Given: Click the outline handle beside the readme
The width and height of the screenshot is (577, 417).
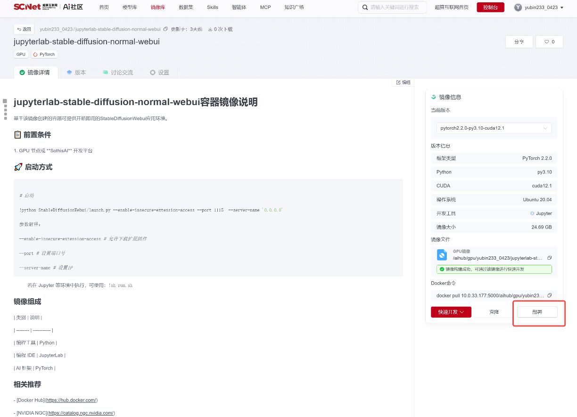Looking at the screenshot, I should 5,109.
